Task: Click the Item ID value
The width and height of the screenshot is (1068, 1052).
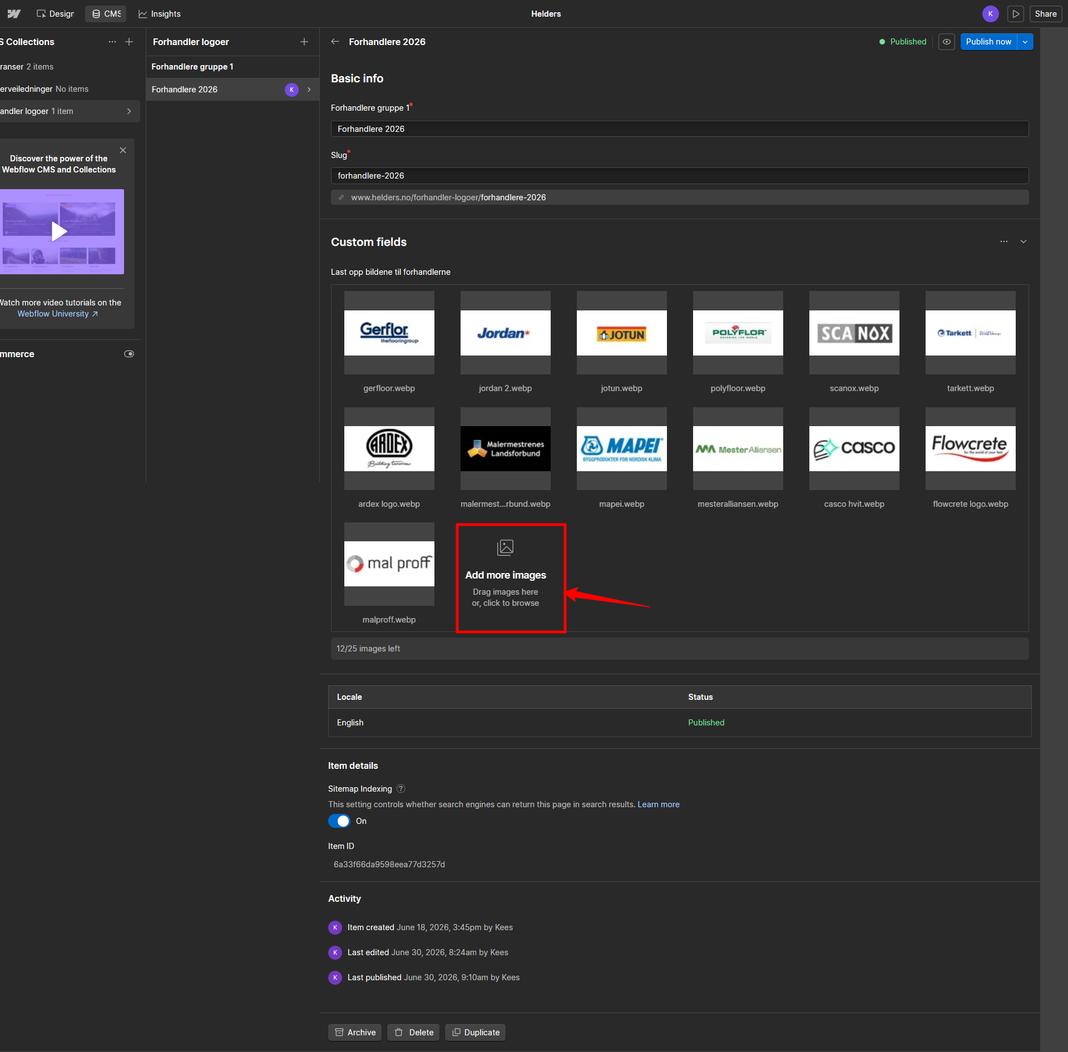Action: [x=389, y=865]
